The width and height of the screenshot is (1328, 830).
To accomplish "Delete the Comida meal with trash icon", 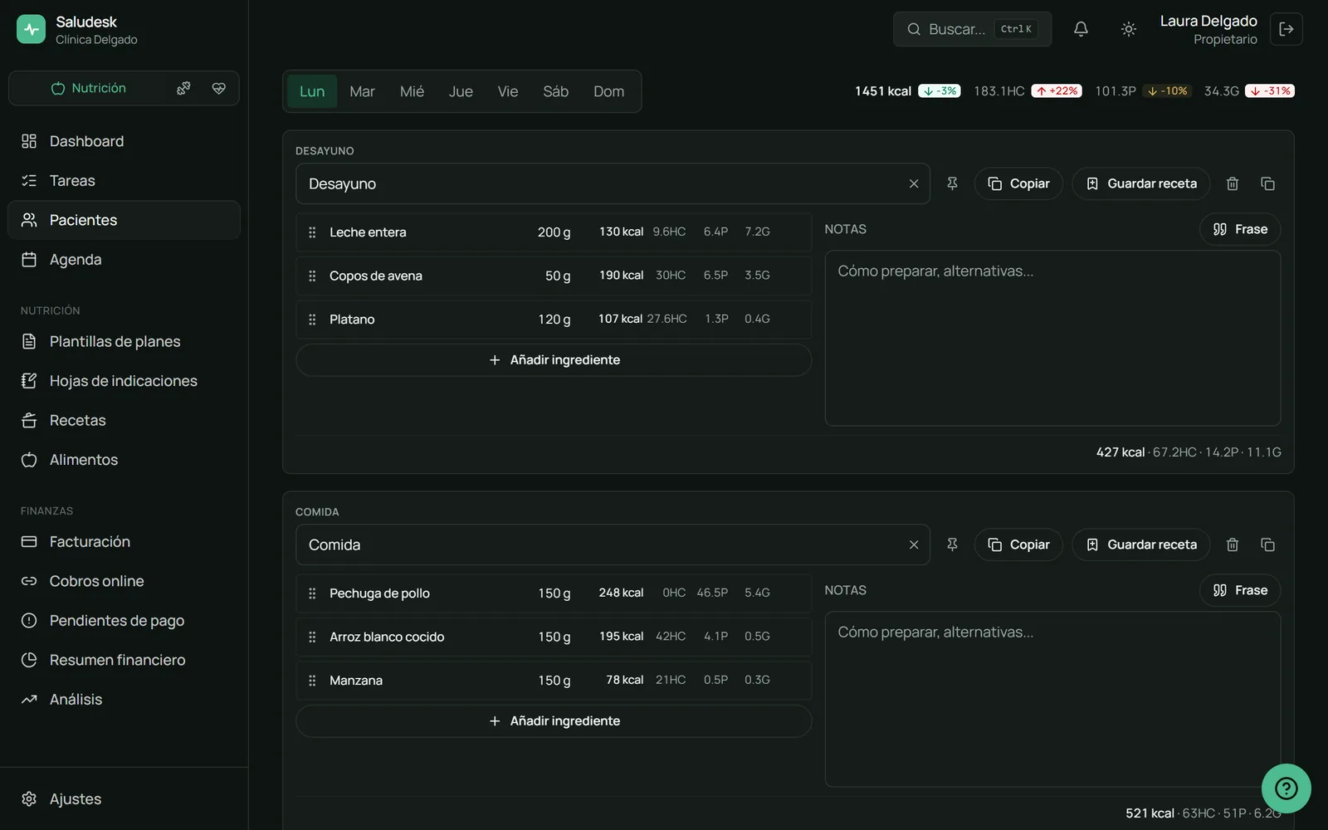I will pos(1233,544).
